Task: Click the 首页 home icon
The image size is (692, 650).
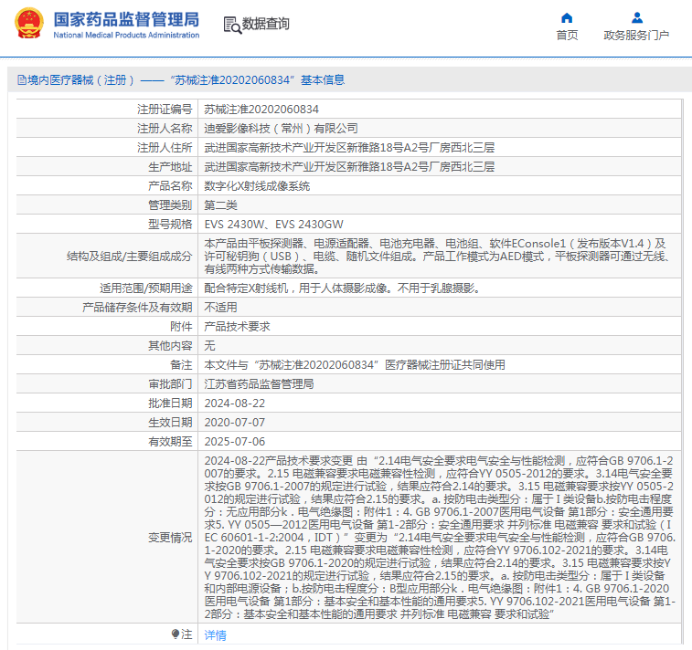Action: click(567, 18)
